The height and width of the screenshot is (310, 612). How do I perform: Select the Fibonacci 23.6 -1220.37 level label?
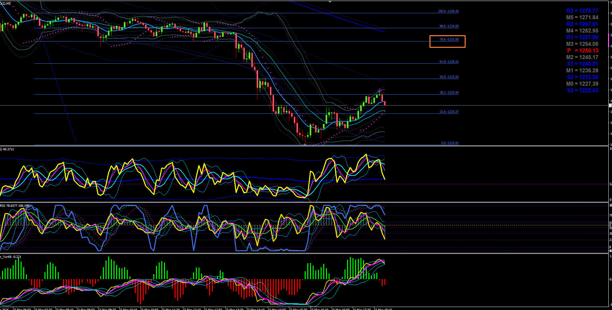(x=449, y=112)
